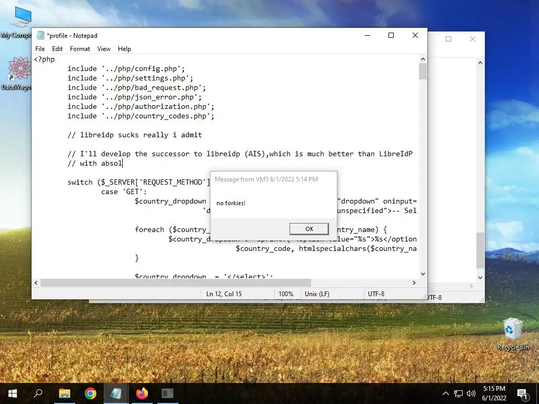Open the notification center icon
This screenshot has width=539, height=404.
pyautogui.click(x=523, y=394)
